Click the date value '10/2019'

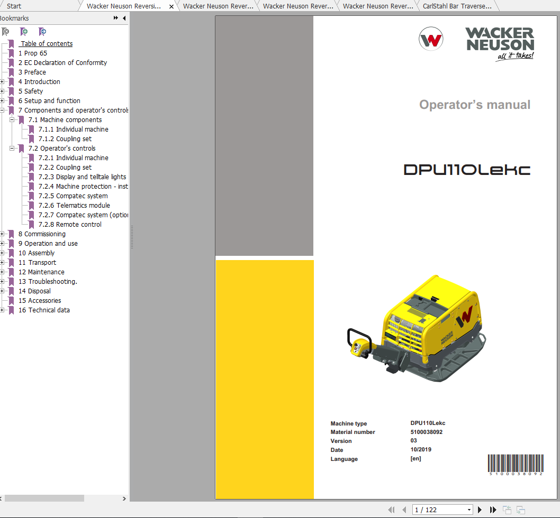[421, 449]
